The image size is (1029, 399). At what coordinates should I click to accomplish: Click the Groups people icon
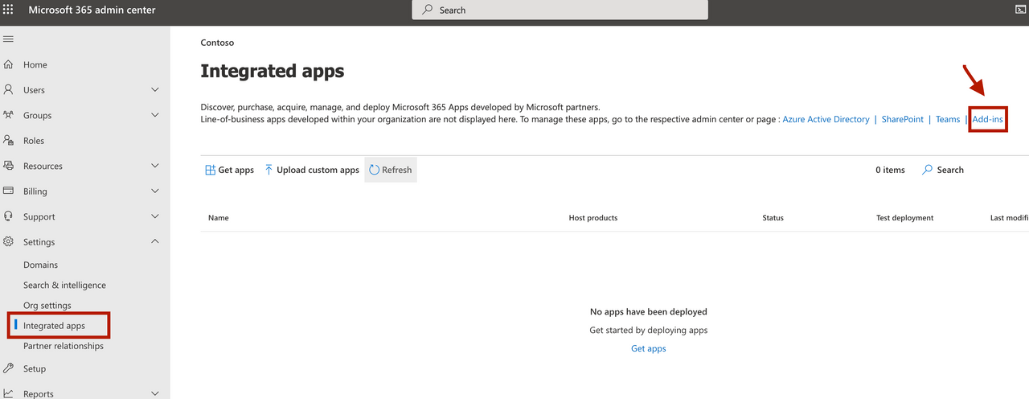8,115
